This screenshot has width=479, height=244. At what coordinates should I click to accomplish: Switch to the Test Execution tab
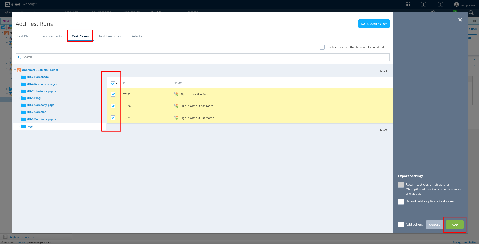109,36
